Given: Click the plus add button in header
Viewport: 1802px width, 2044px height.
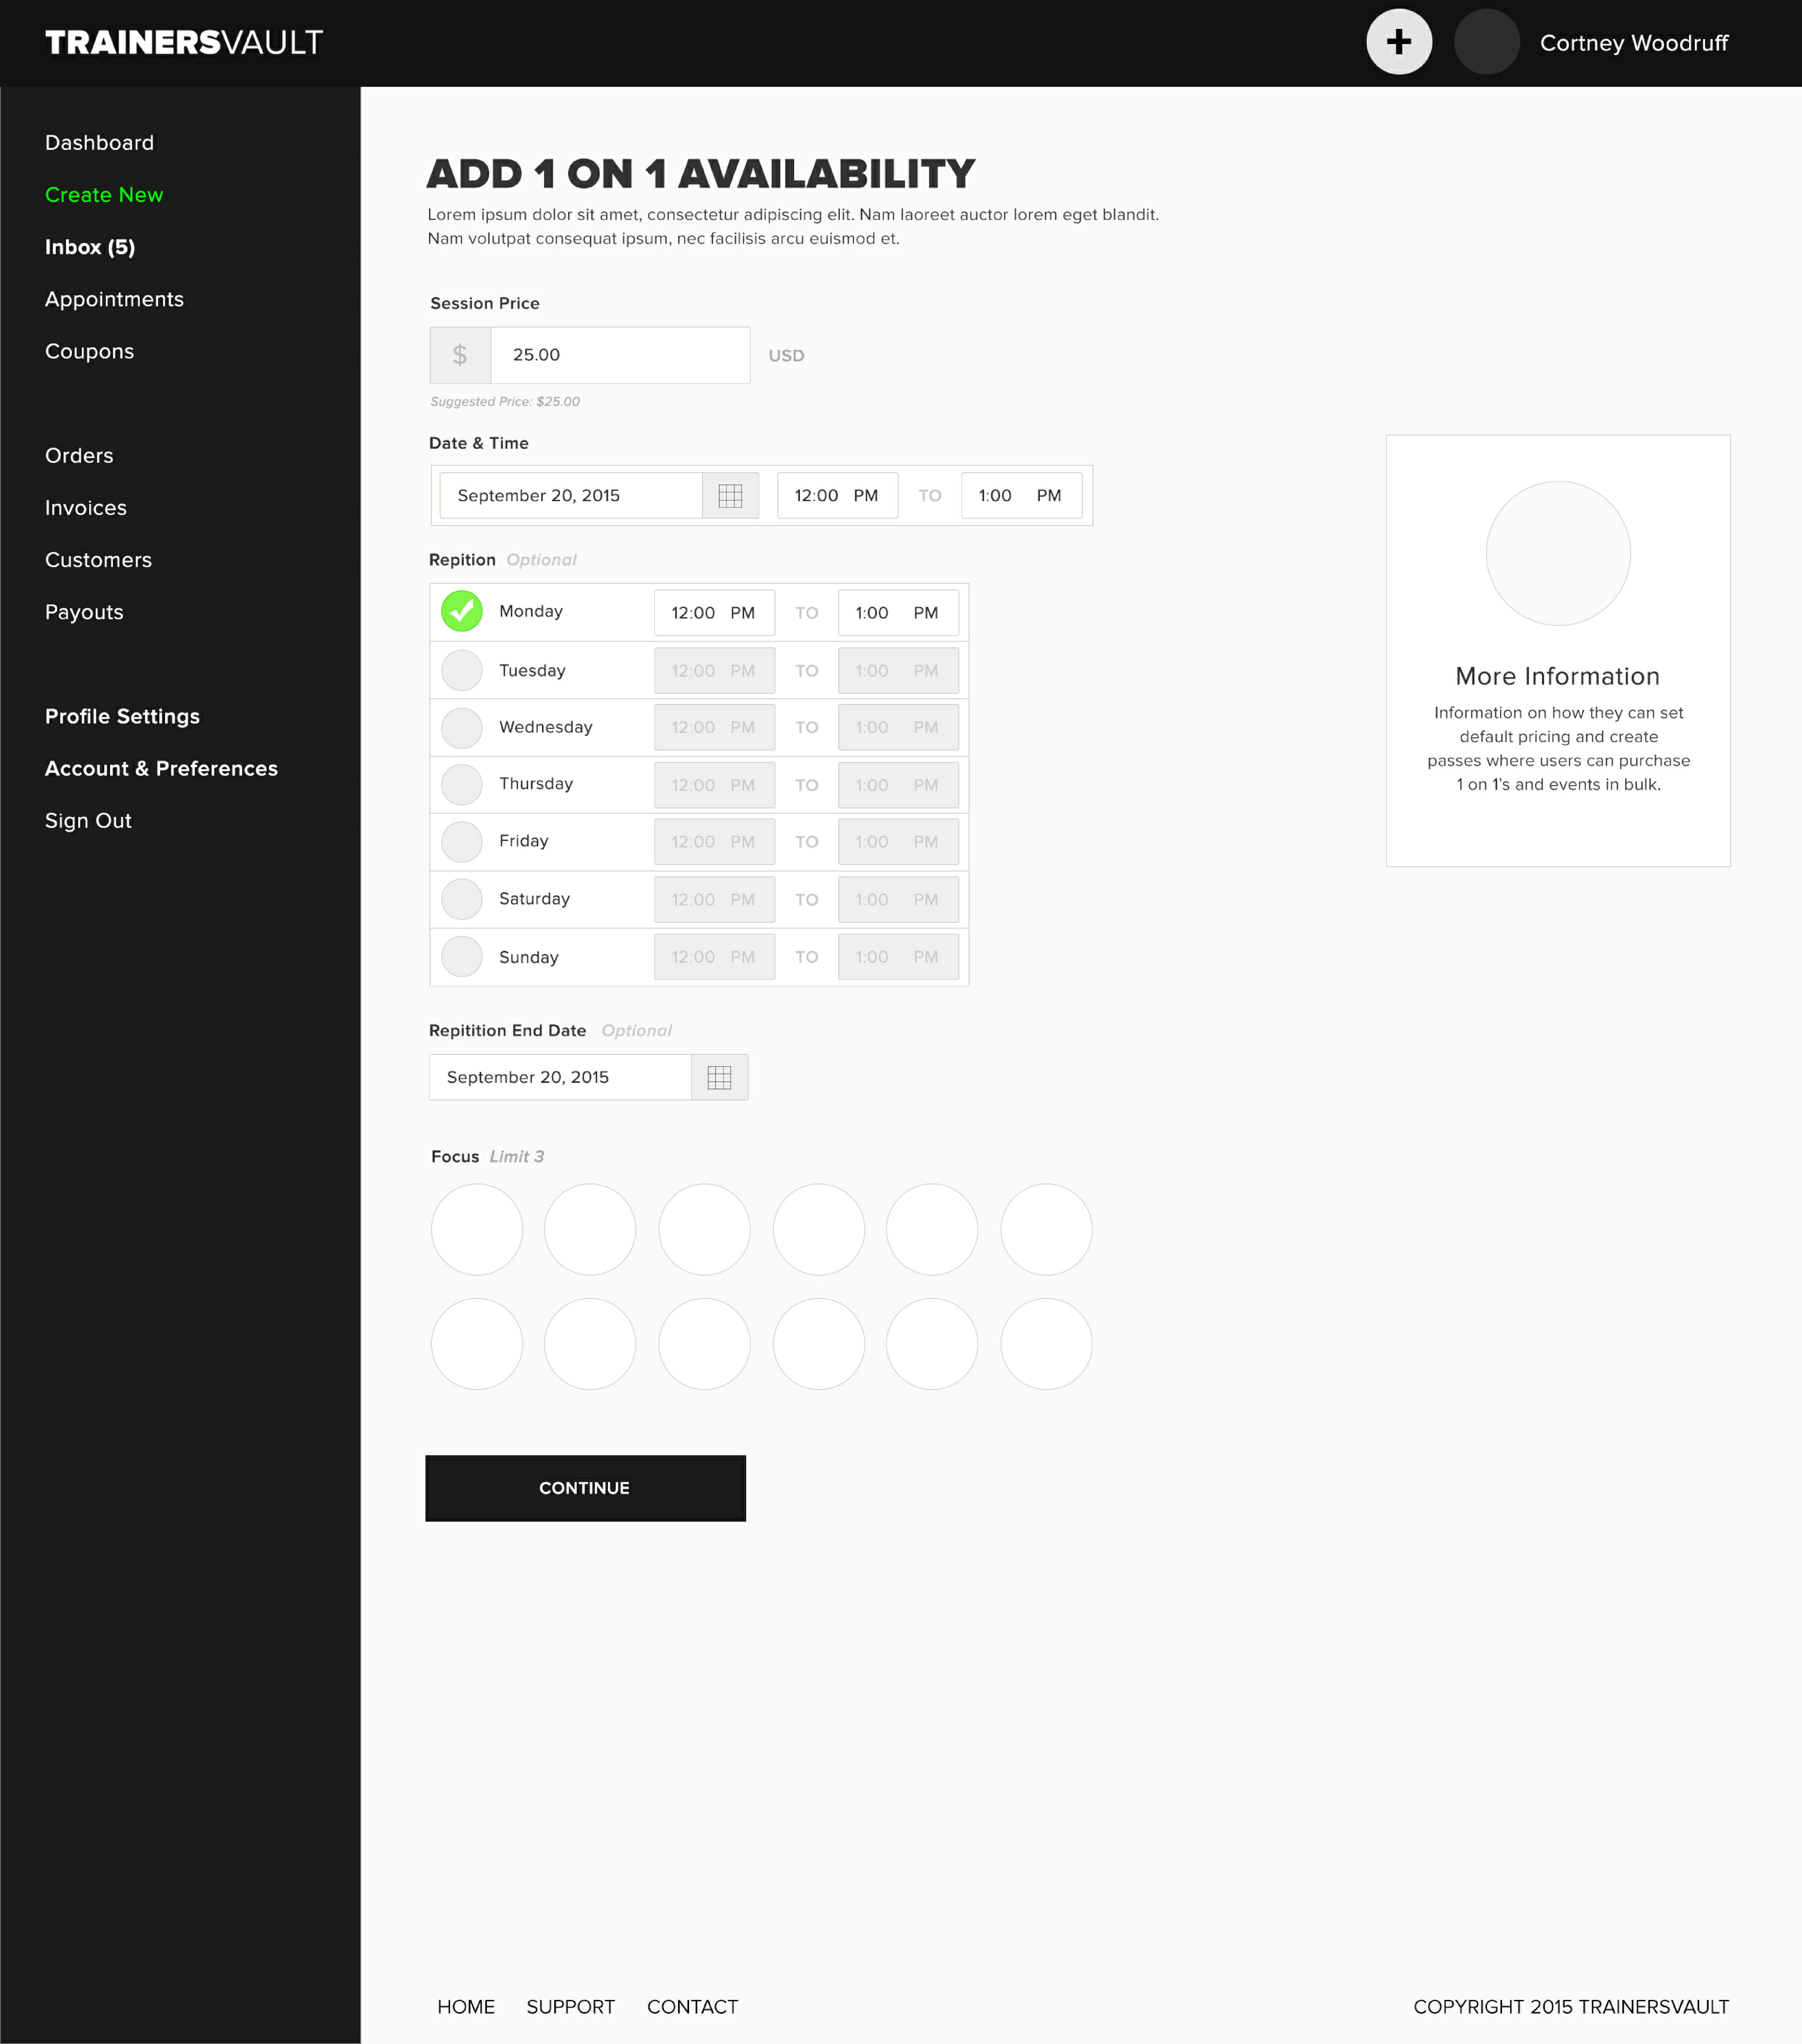Looking at the screenshot, I should tap(1399, 42).
